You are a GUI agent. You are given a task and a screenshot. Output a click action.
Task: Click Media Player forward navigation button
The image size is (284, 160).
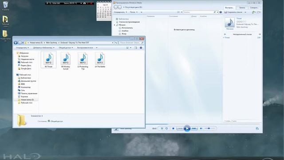coord(120,7)
